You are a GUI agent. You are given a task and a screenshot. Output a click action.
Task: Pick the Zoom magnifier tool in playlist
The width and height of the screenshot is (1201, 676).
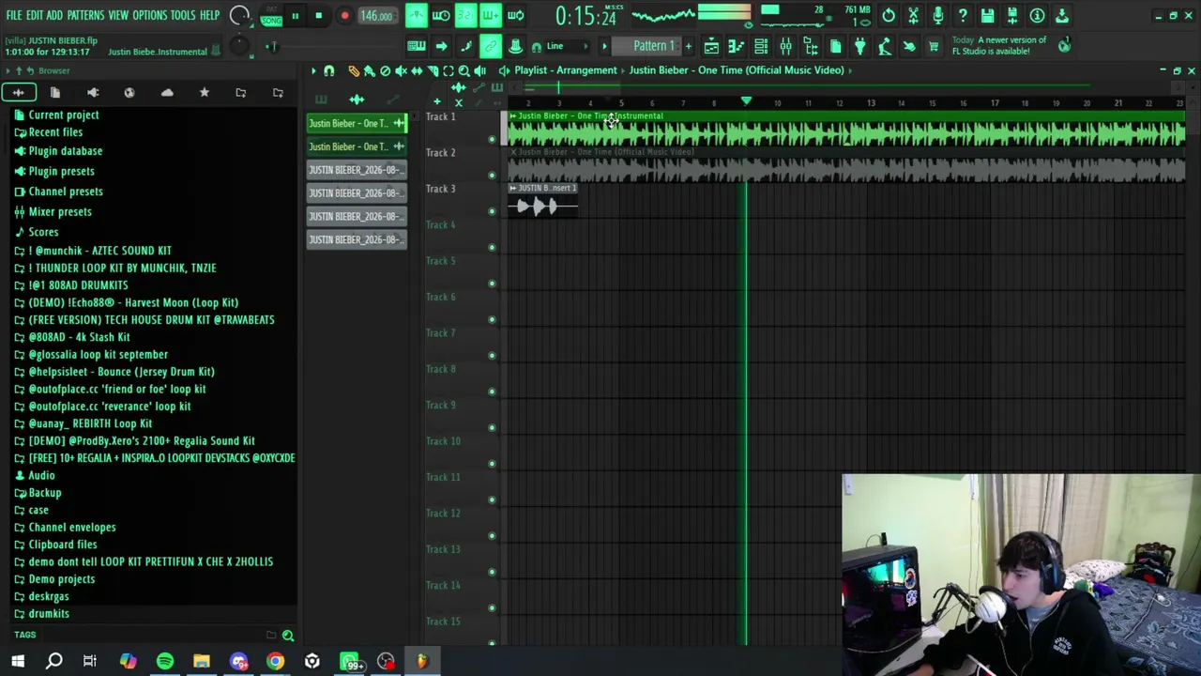[x=464, y=70]
